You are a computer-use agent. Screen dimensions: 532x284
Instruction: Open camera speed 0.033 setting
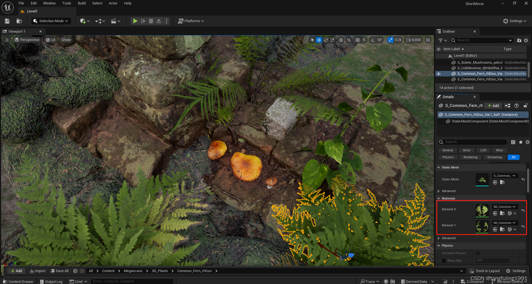(x=414, y=40)
